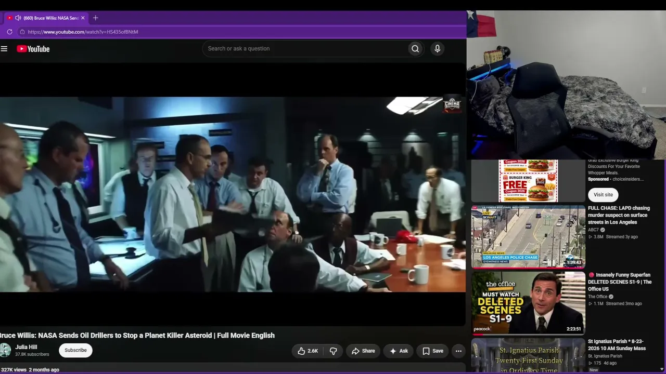Share the video using the Share button

363,351
